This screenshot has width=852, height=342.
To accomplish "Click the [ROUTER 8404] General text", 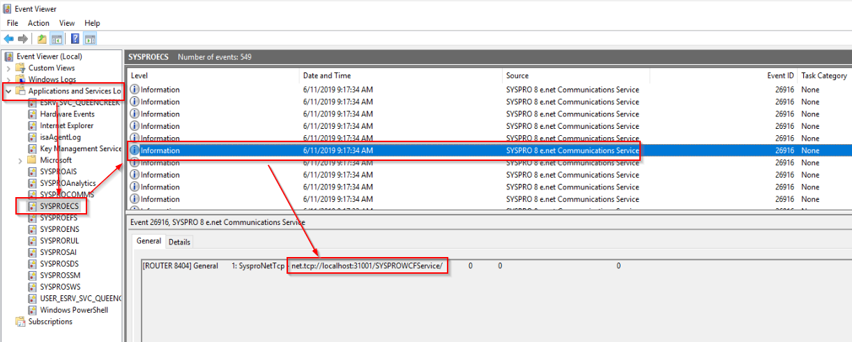I will click(x=180, y=266).
